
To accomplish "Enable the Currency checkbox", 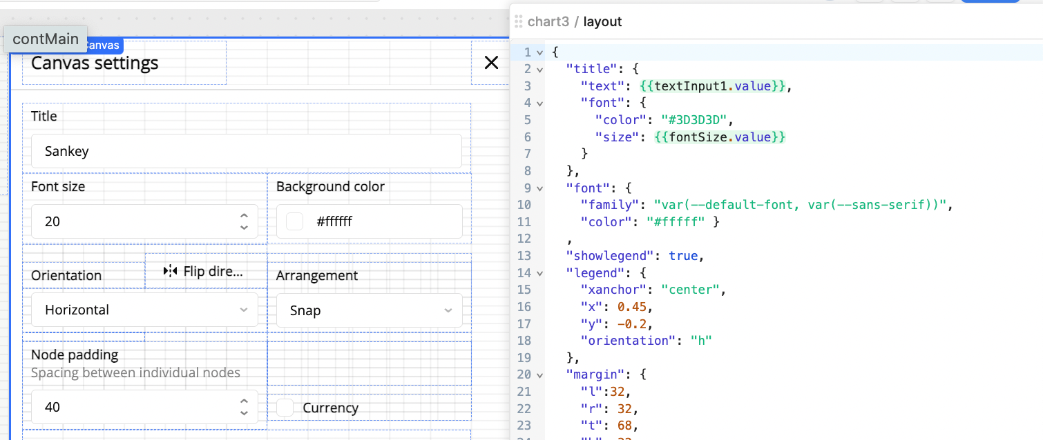I will tap(285, 408).
